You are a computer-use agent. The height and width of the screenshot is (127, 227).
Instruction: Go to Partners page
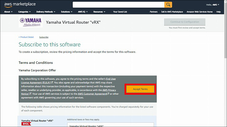click(154, 12)
